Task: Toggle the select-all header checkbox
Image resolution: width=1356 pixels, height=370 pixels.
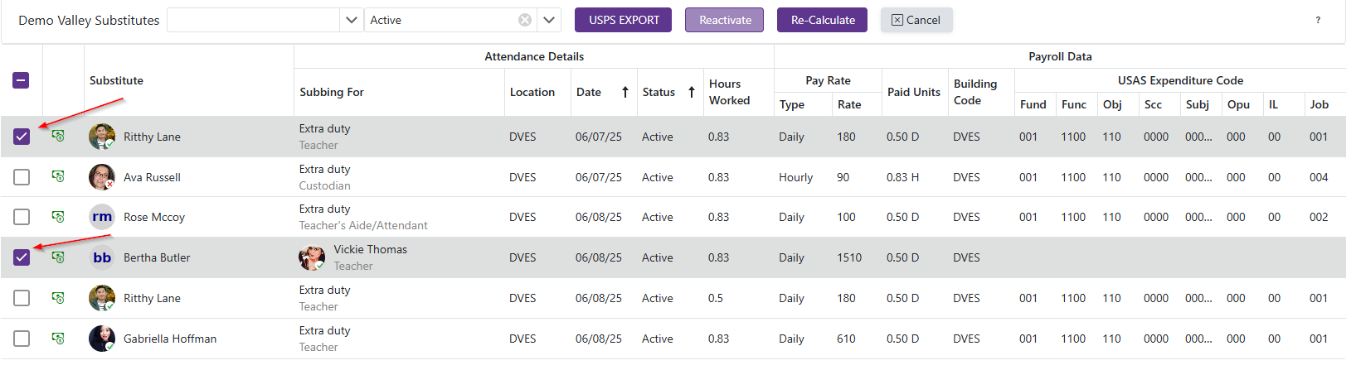Action: tap(22, 80)
